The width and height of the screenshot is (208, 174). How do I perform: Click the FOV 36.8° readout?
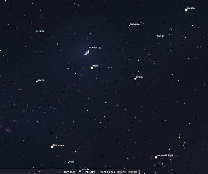coord(70,172)
